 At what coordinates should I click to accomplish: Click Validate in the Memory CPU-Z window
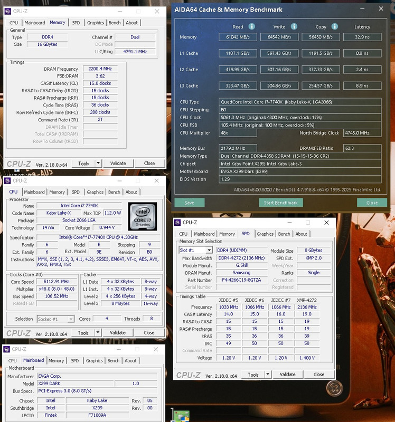tap(118, 163)
